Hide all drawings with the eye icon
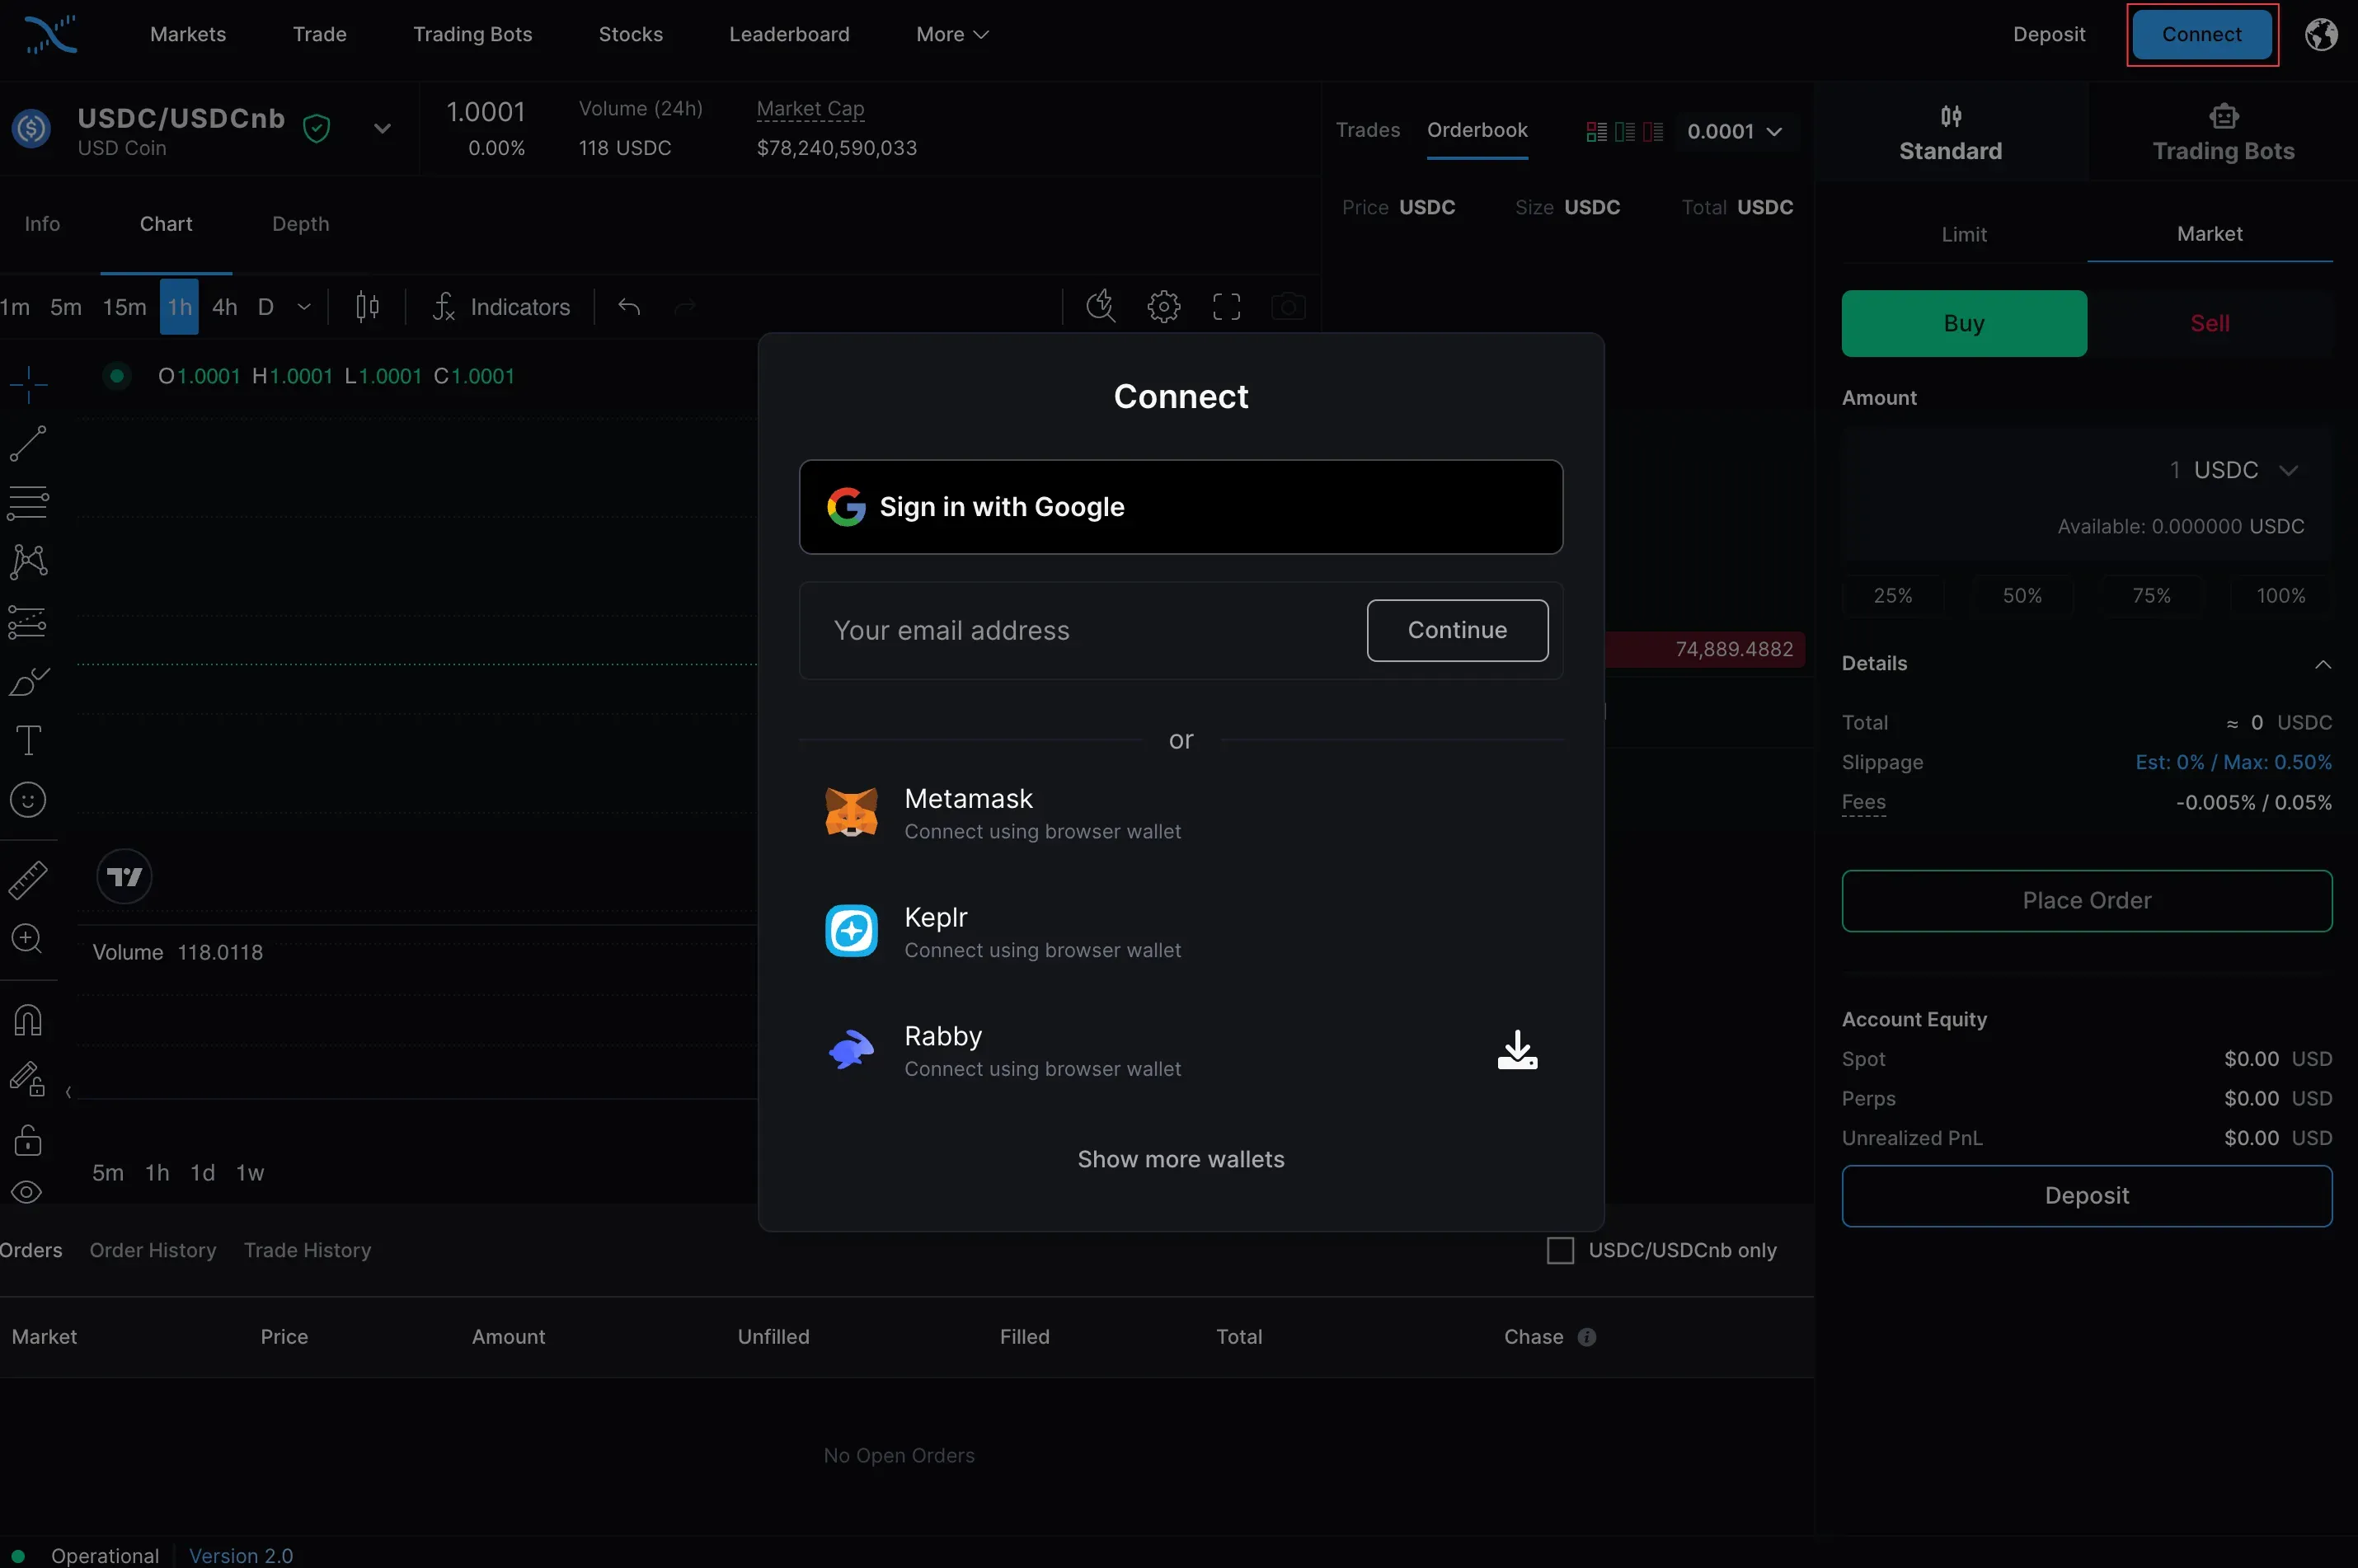 coord(28,1192)
